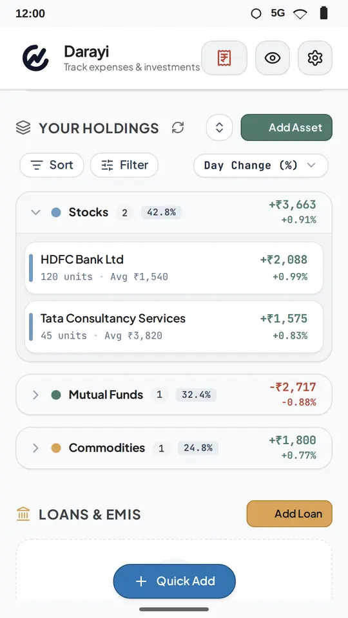Click the Commodities 24.8% allocation badge
Screen dimensions: 348x618
tap(198, 448)
